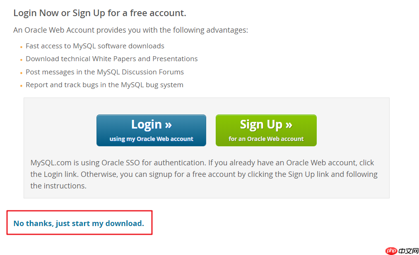
Task: Select the Download technical White Papers line
Action: pyautogui.click(x=112, y=59)
